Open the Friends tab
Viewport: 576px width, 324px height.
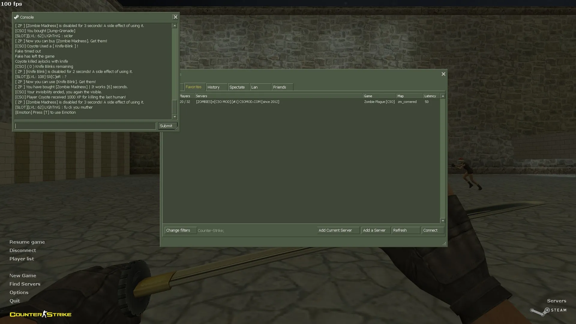pos(282,87)
